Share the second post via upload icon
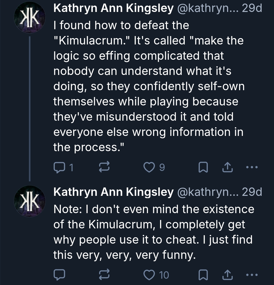This screenshot has width=274, height=285. coord(228,275)
